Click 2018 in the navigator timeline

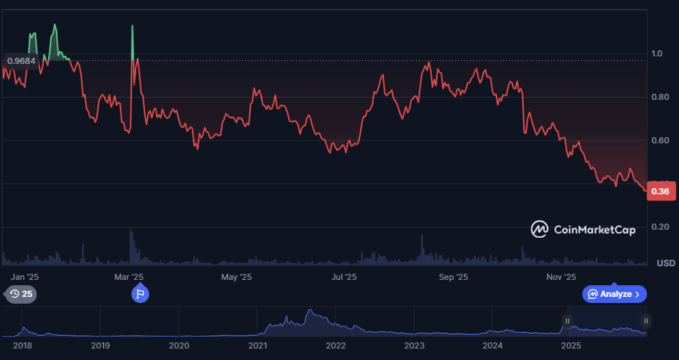22,346
